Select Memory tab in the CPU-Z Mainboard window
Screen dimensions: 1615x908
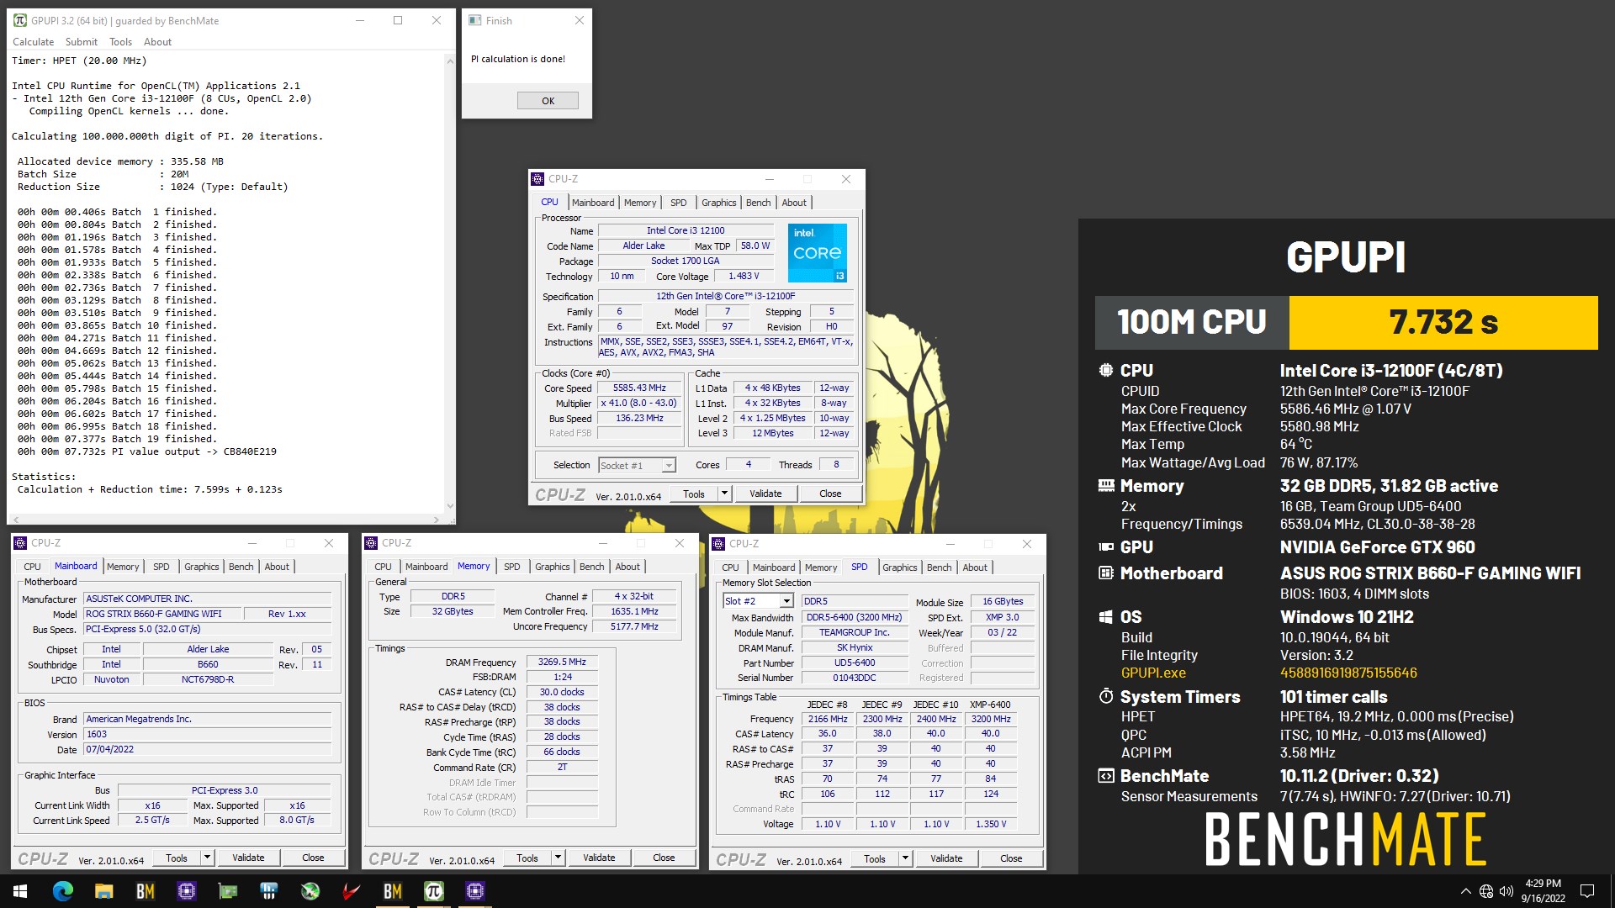click(x=123, y=567)
